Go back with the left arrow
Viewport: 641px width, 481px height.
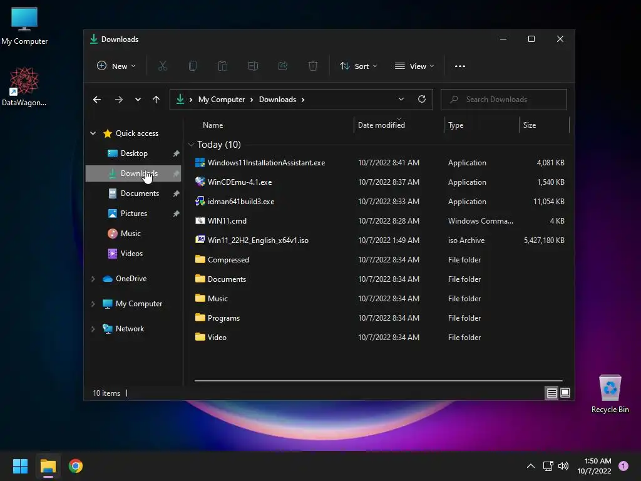click(x=97, y=100)
